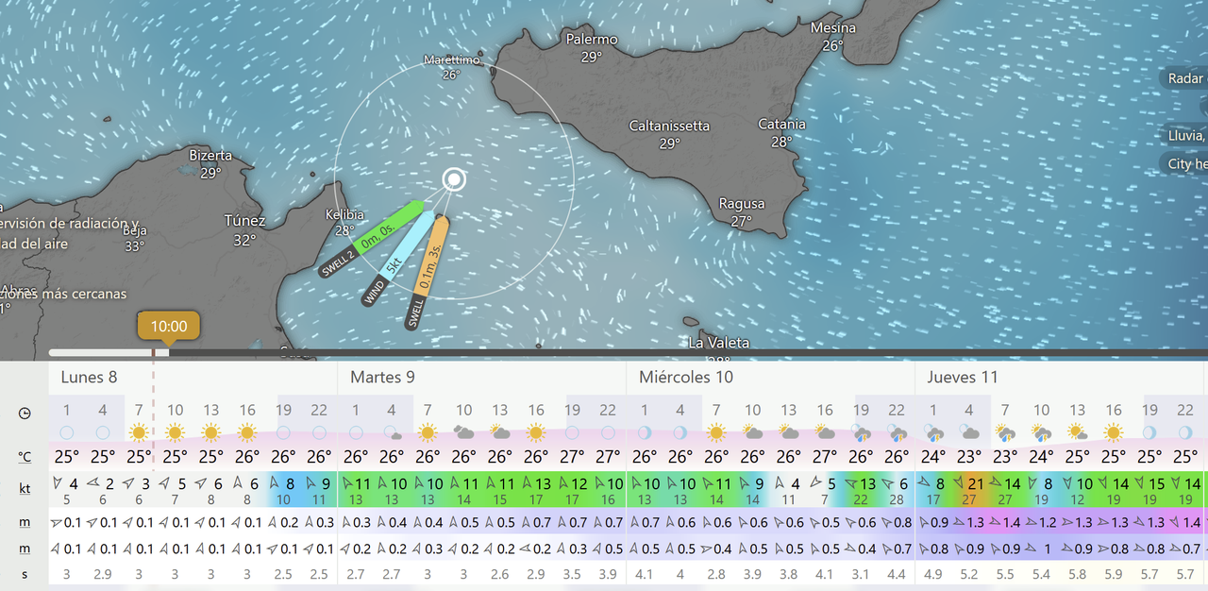Click the clock icon beside the hours row
1208x591 pixels.
pos(25,413)
